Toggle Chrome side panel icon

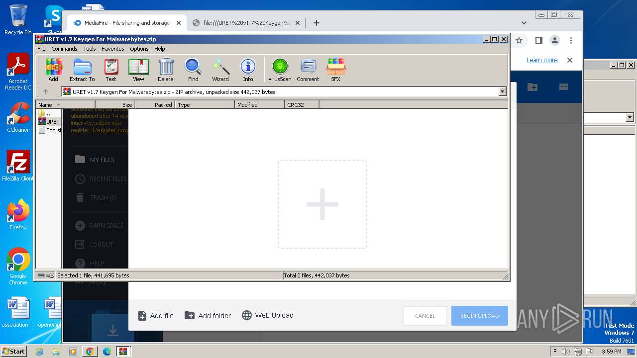[538, 40]
